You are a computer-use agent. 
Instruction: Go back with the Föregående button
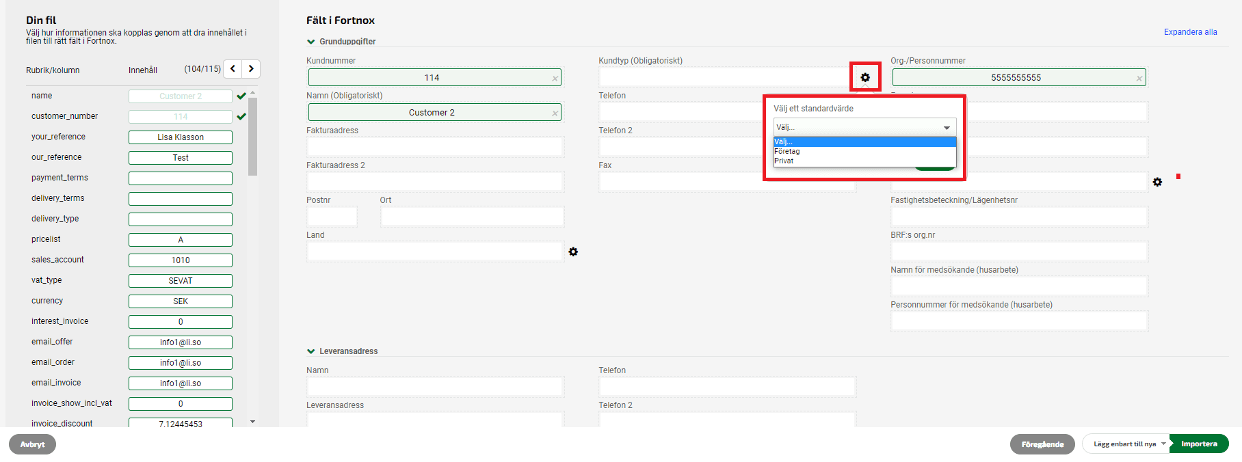pyautogui.click(x=1042, y=444)
